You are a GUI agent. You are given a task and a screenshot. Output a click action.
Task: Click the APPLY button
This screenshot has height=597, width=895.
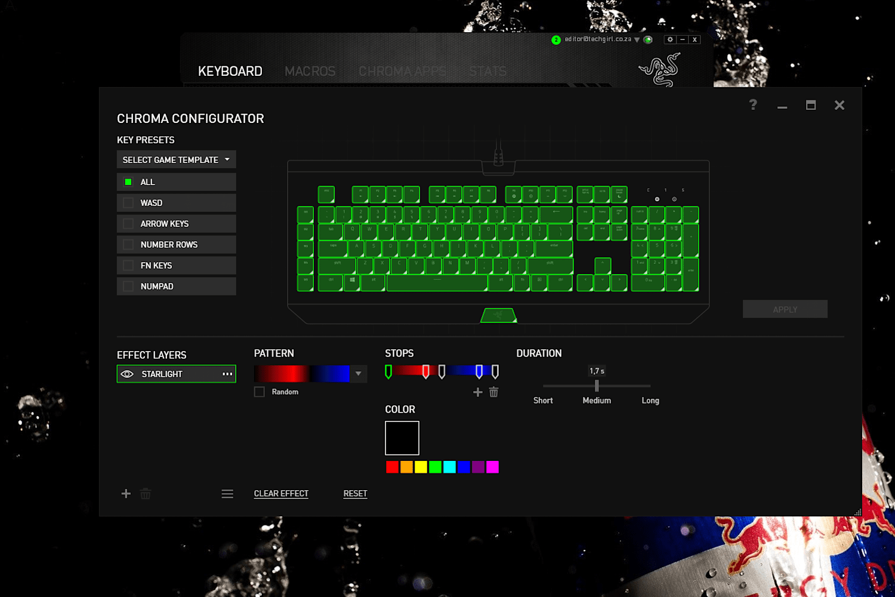click(785, 309)
